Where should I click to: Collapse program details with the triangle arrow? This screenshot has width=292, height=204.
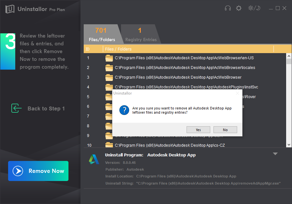click(x=275, y=154)
